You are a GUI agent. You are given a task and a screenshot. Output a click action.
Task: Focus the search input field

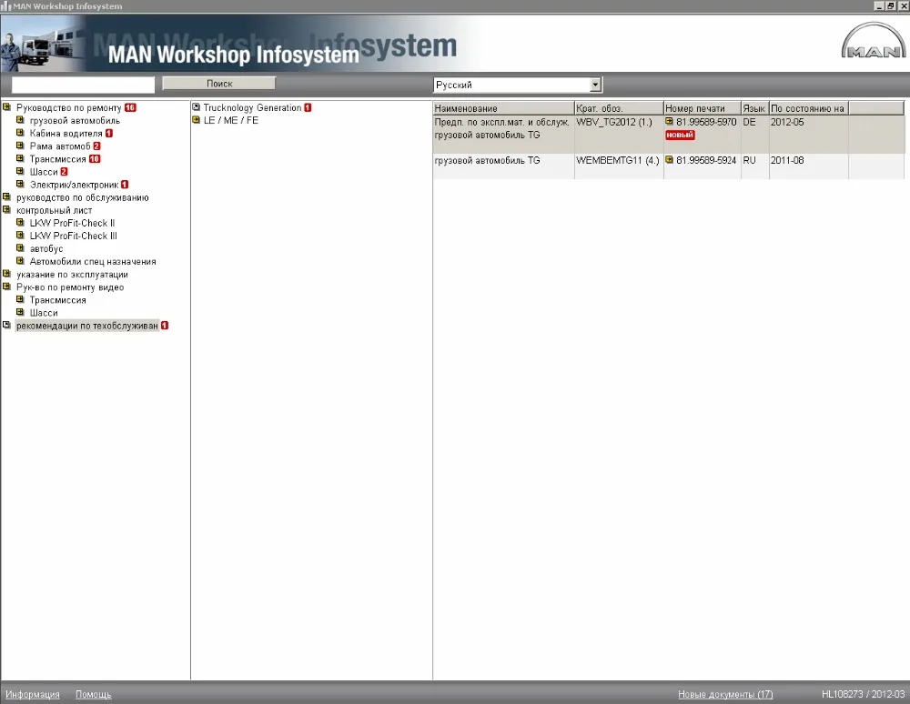[83, 85]
